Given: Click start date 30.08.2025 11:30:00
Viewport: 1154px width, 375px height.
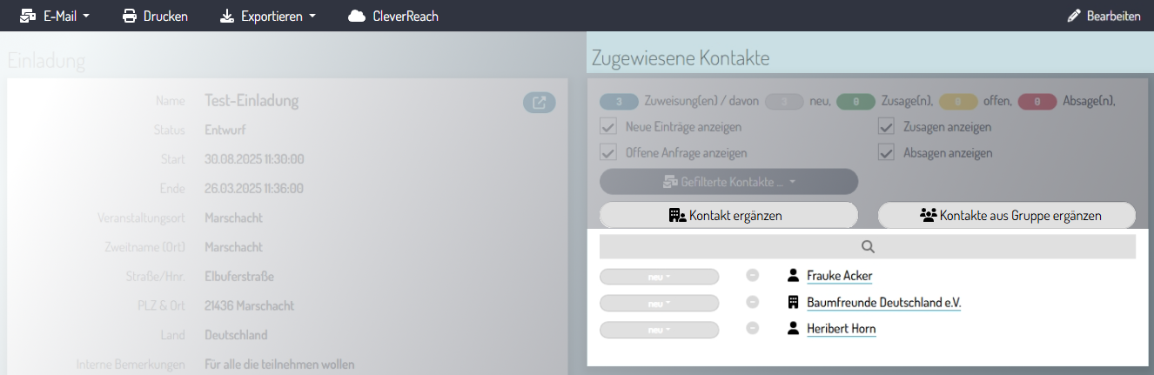Looking at the screenshot, I should [254, 159].
